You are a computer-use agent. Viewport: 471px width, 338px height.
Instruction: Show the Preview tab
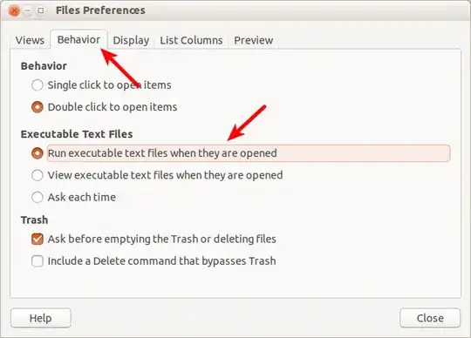point(254,40)
